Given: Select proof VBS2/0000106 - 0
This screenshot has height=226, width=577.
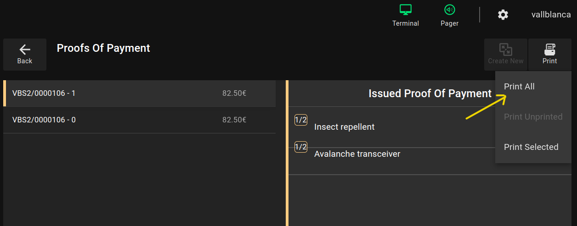Looking at the screenshot, I should click(44, 120).
